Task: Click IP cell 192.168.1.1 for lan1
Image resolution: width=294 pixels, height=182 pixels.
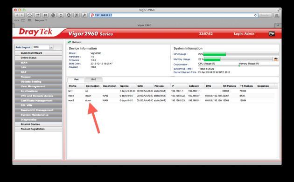Action: click(x=177, y=91)
